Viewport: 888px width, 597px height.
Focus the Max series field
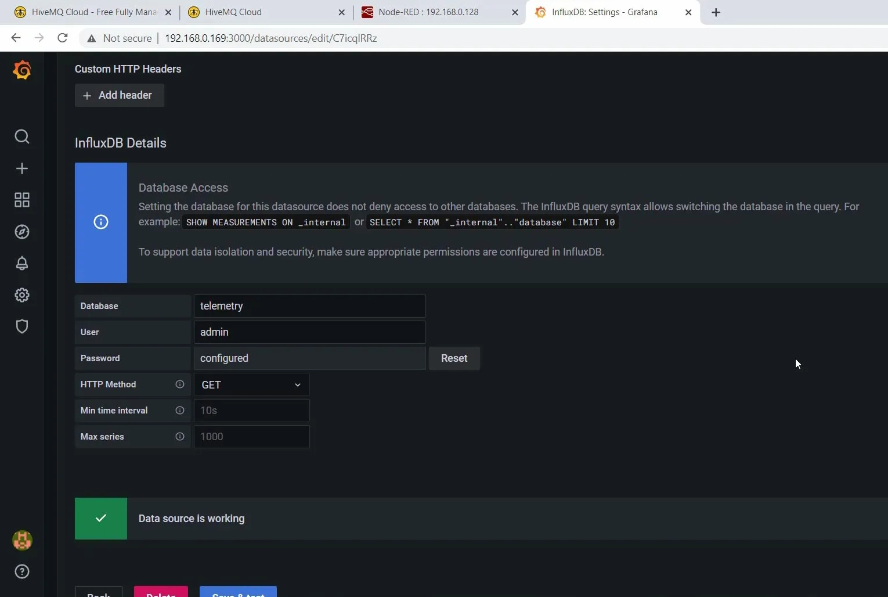click(251, 437)
